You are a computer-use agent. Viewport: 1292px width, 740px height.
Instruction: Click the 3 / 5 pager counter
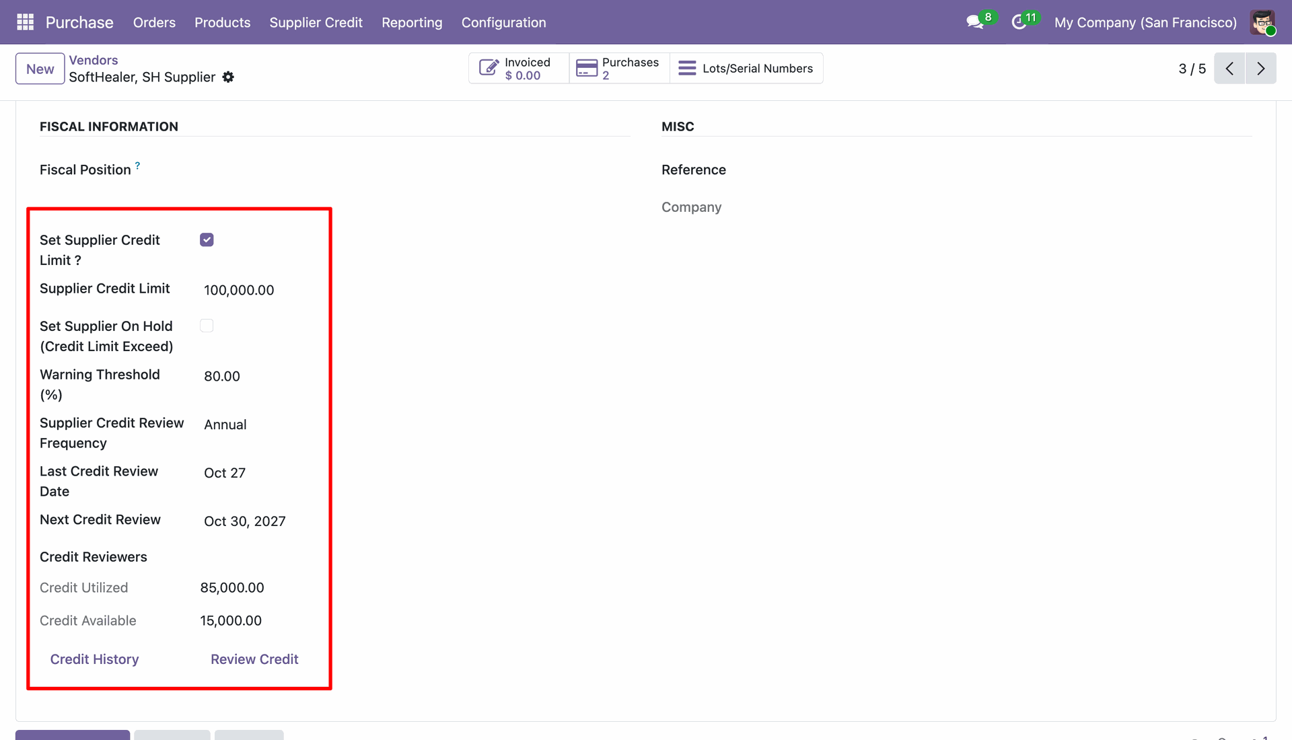tap(1192, 69)
